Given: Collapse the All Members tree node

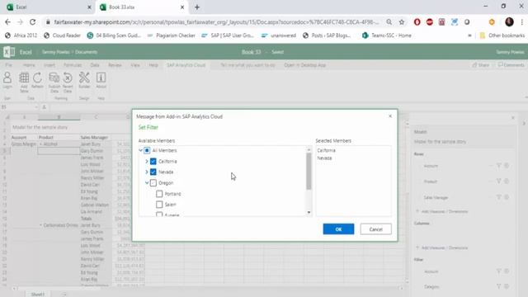Looking at the screenshot, I should (141, 150).
